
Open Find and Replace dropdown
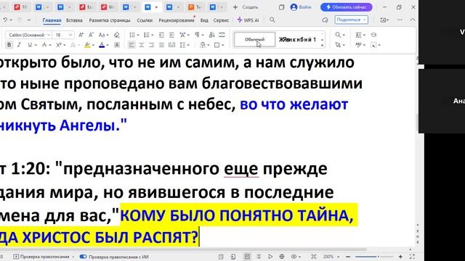point(340,35)
